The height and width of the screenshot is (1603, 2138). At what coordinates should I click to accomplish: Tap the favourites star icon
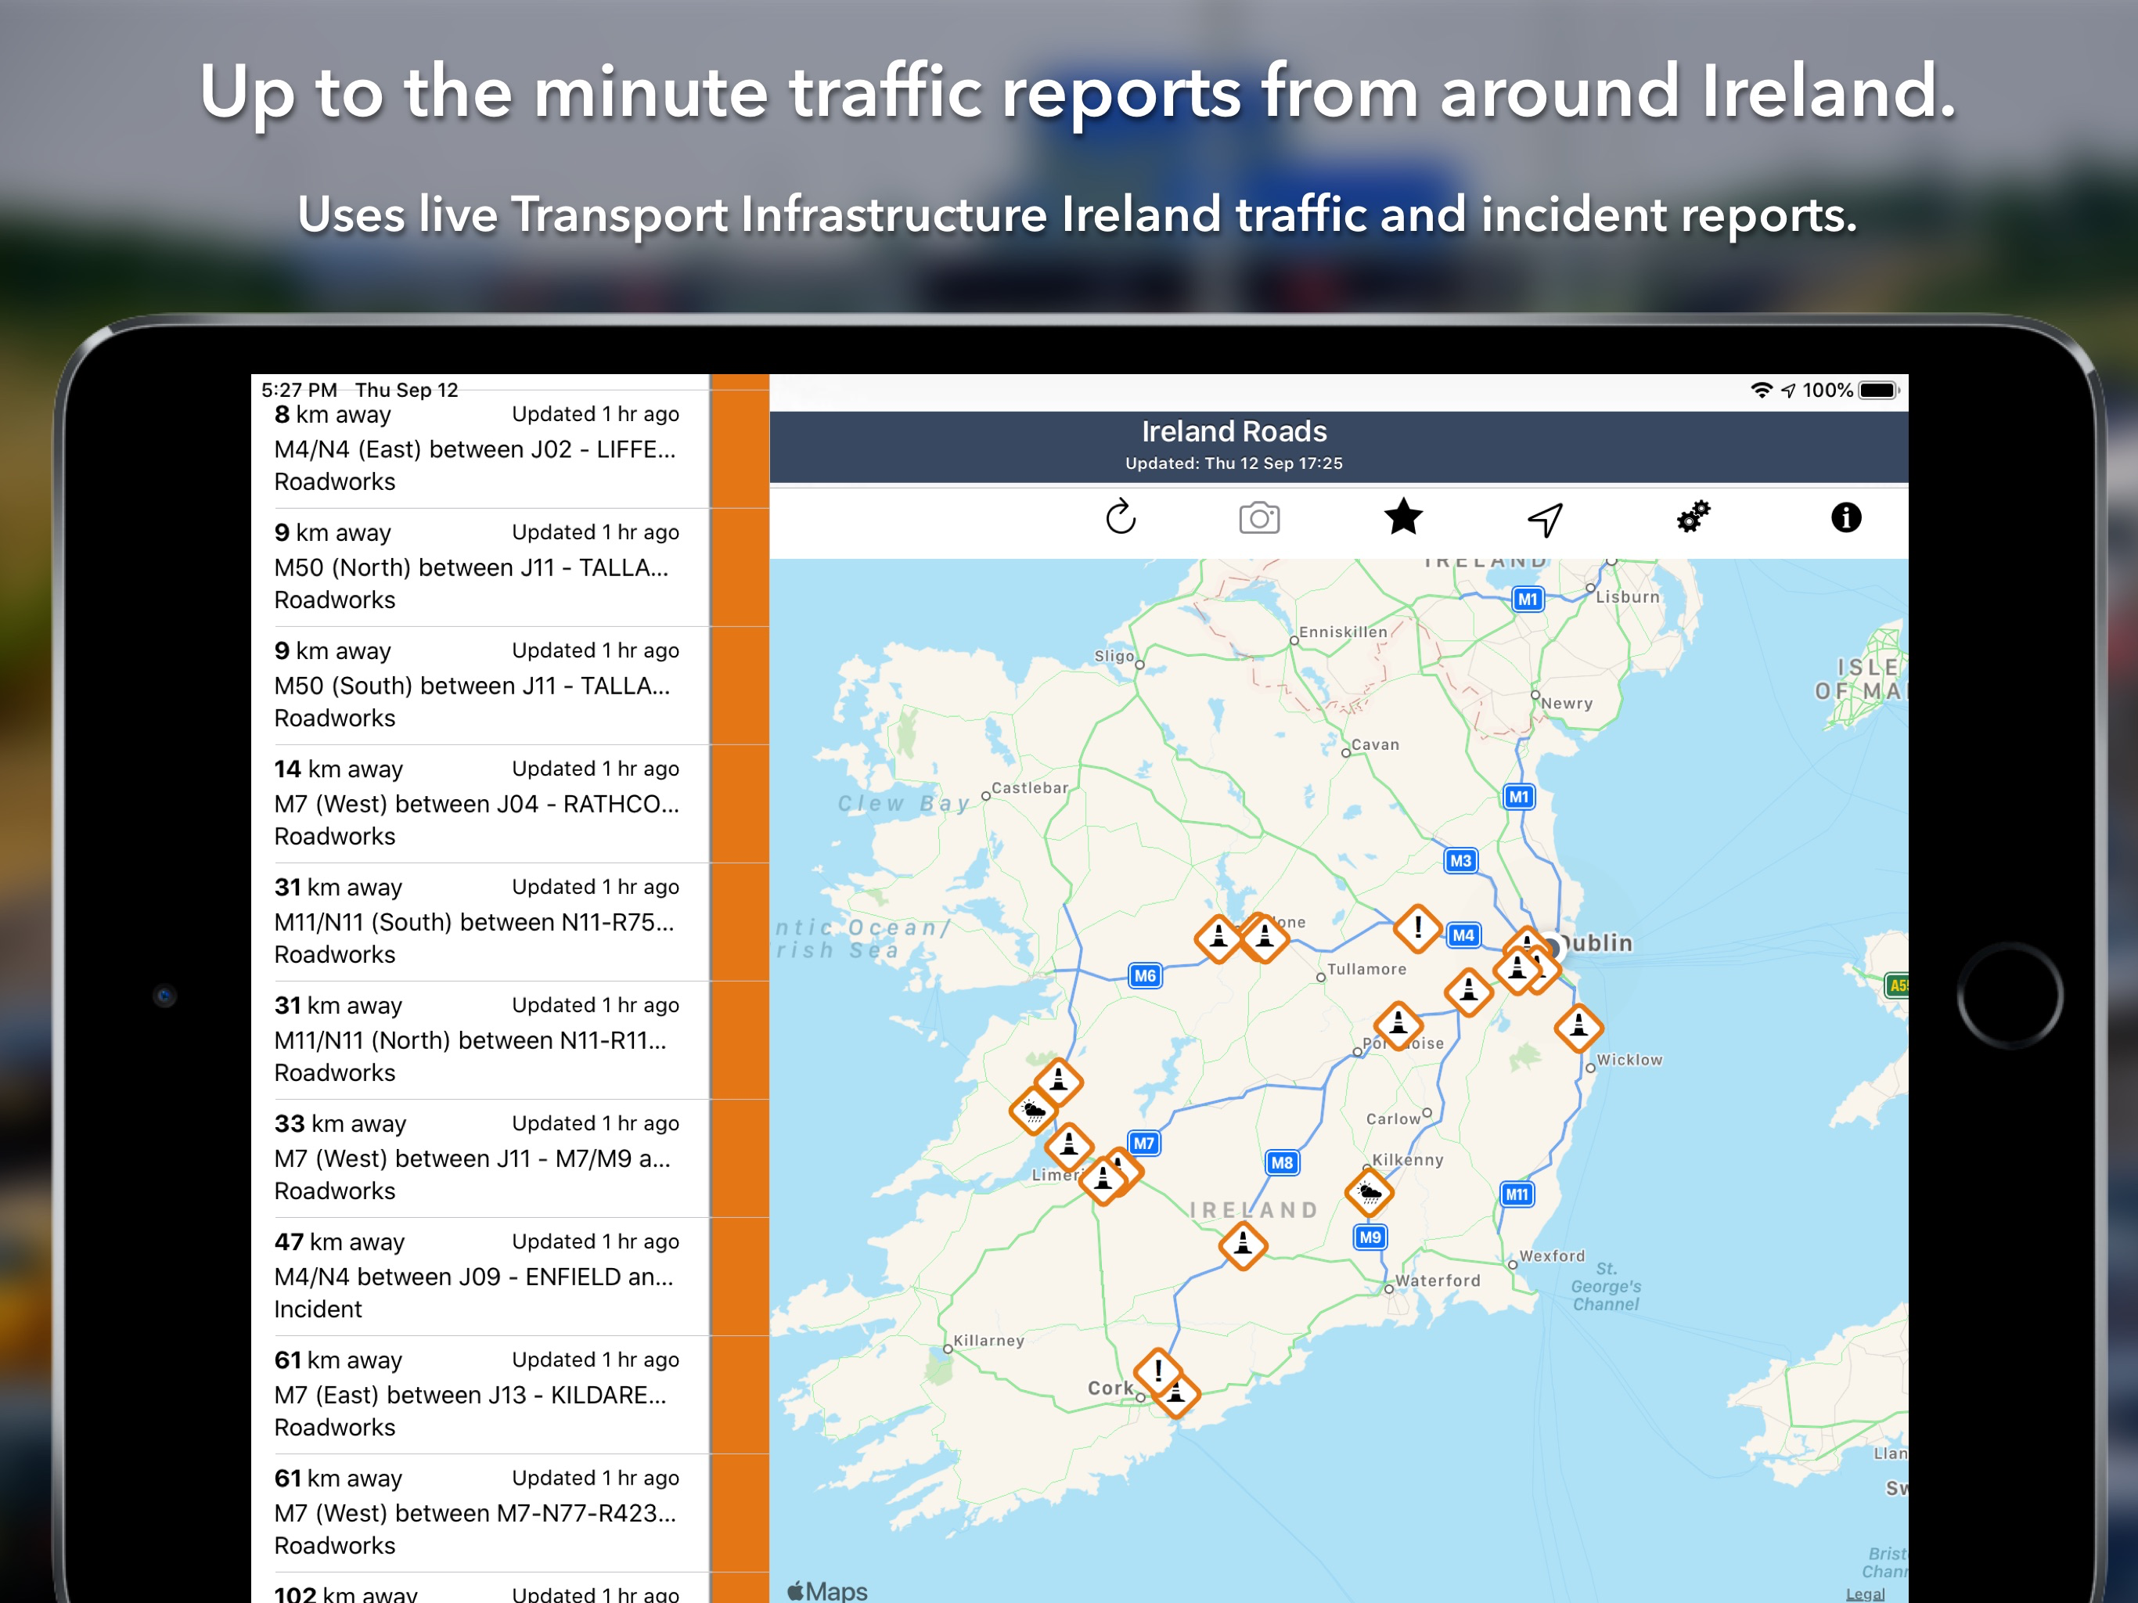pyautogui.click(x=1403, y=517)
